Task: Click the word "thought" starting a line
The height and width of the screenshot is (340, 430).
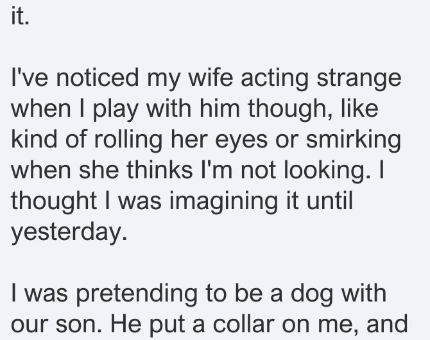Action: (x=53, y=202)
